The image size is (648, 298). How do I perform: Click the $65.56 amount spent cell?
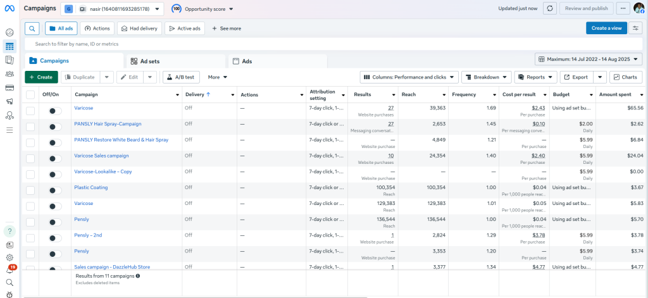[x=635, y=108]
